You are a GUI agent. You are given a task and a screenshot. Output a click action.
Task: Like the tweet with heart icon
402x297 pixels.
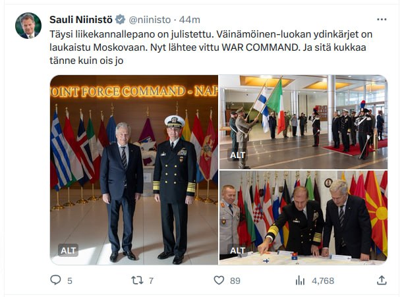pyautogui.click(x=219, y=280)
